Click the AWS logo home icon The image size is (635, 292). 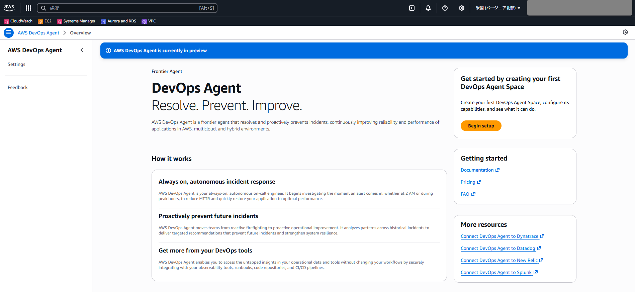coord(9,8)
